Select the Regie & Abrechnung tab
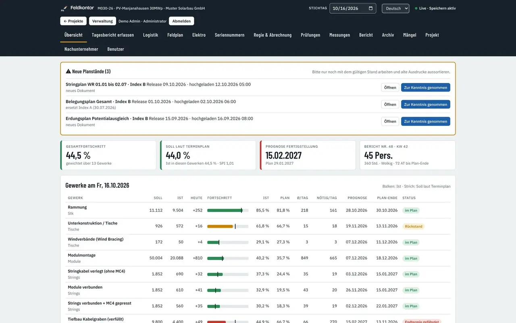 [273, 35]
